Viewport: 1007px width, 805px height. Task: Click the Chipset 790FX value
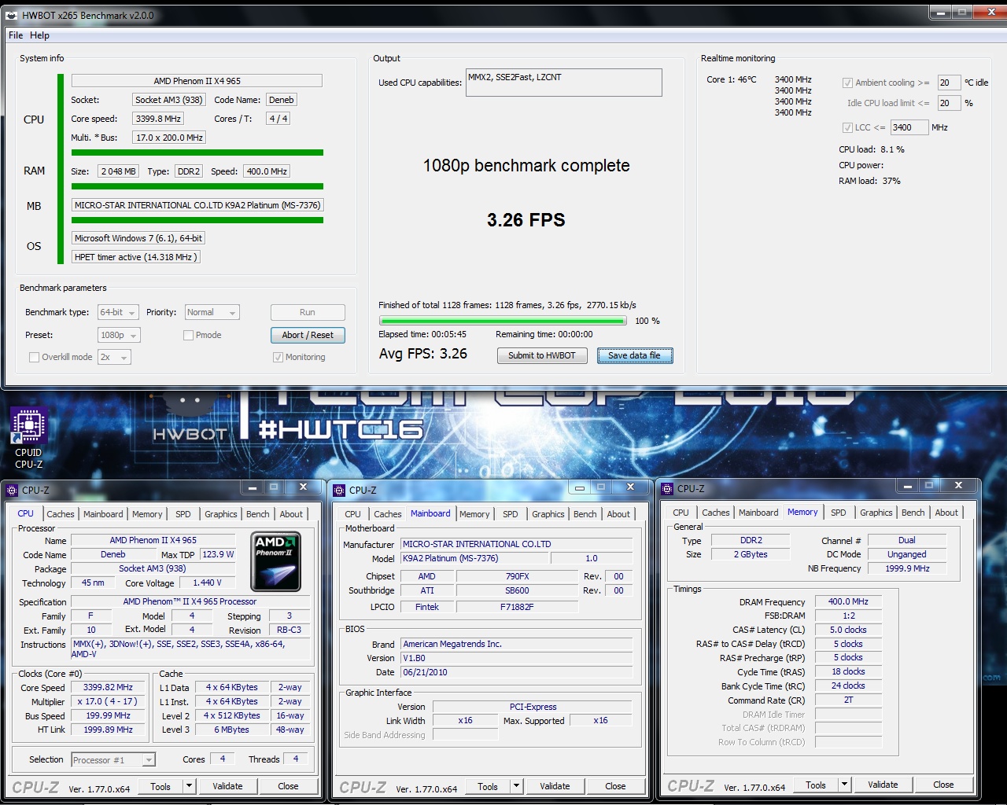point(517,576)
